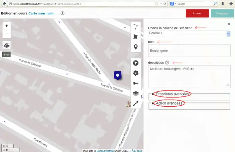Image resolution: width=235 pixels, height=152 pixels.
Task: Zoom out on the map
Action: click(7, 34)
